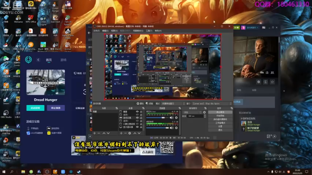Switch to the 首页 tab in UU accelerator
Image resolution: width=312 pixels, height=175 pixels.
tap(49, 60)
